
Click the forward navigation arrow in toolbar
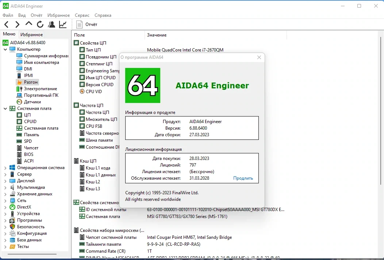point(17,24)
